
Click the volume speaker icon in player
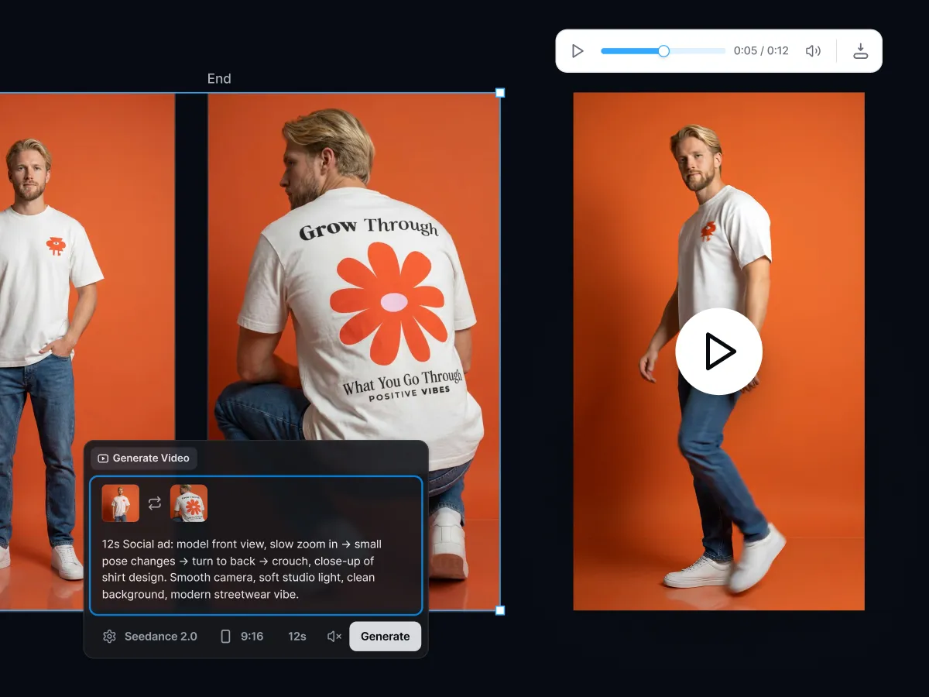pyautogui.click(x=813, y=51)
